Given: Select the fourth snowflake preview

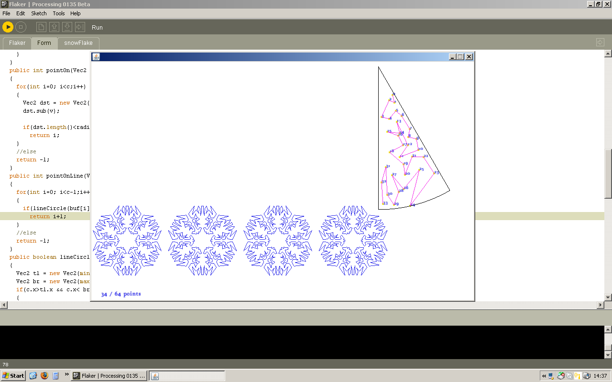Looking at the screenshot, I should point(353,241).
